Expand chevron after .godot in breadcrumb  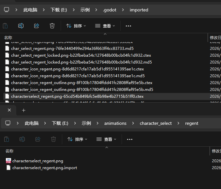(123, 10)
